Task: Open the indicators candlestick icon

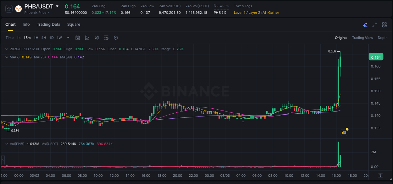Action: pos(97,38)
